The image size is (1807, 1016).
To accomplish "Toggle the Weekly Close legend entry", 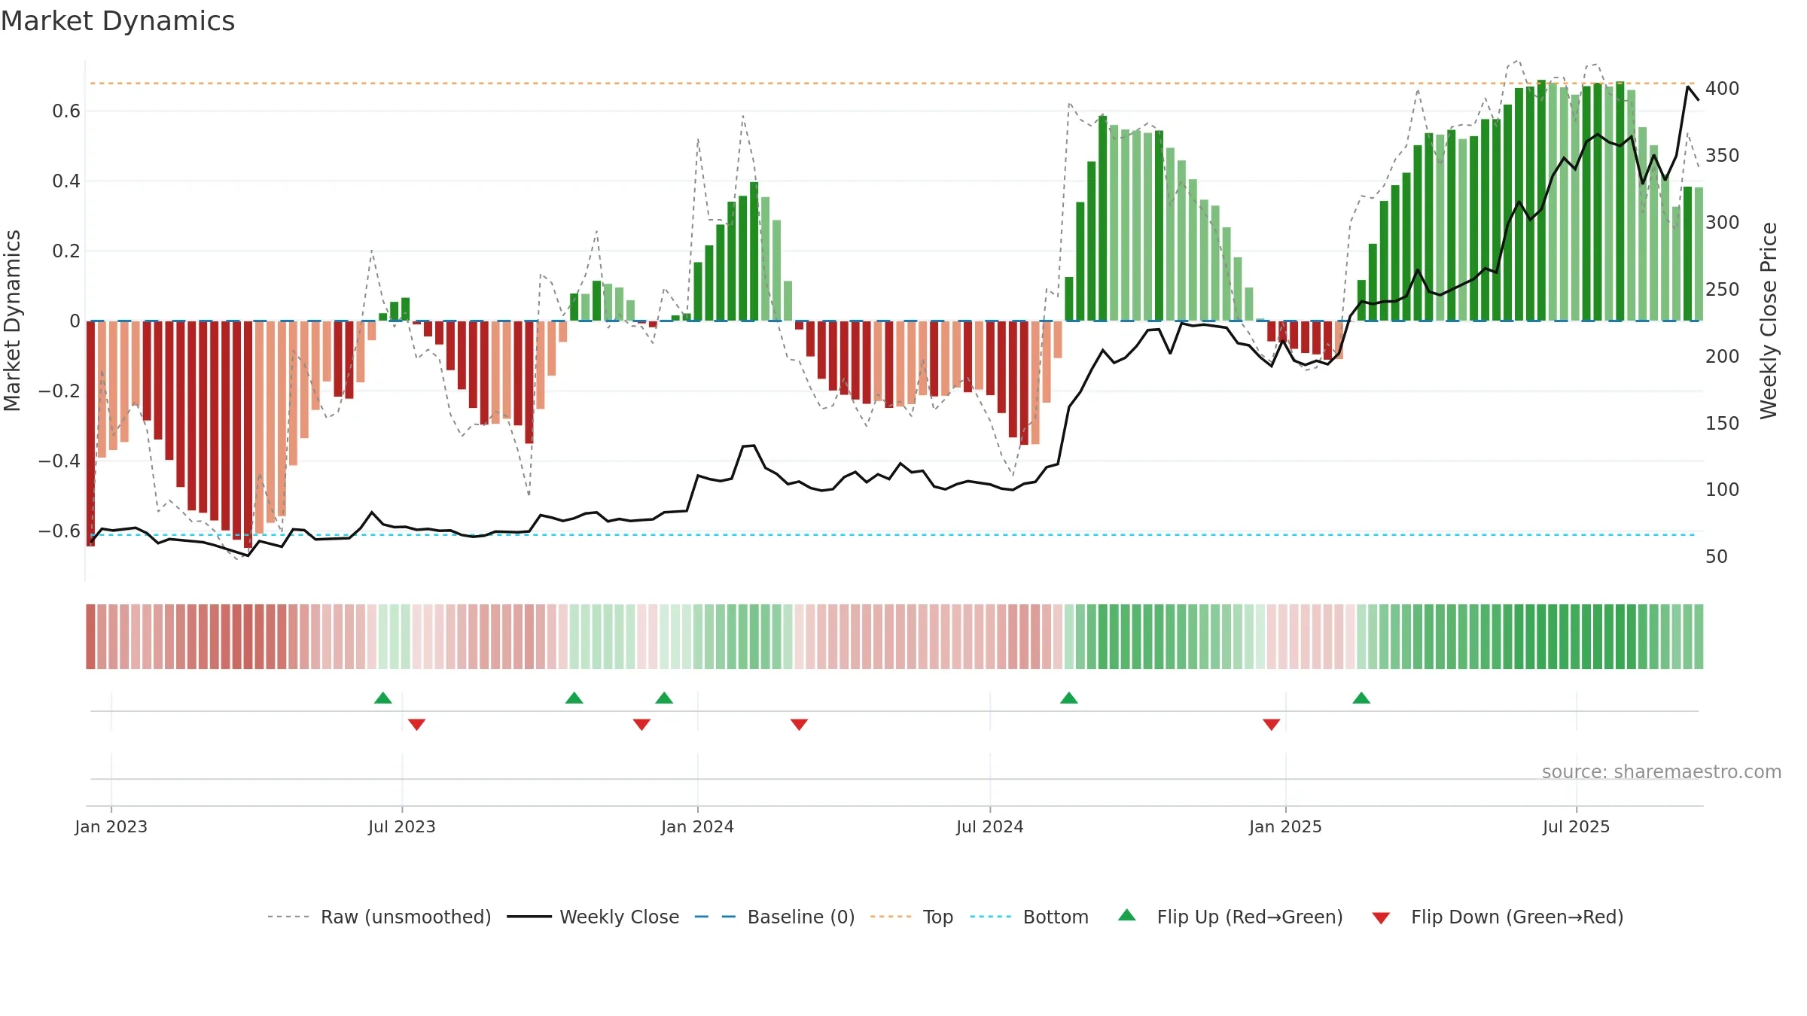I will [x=593, y=917].
